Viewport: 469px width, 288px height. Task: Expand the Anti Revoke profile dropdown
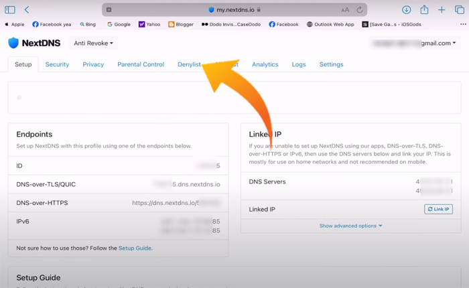93,43
